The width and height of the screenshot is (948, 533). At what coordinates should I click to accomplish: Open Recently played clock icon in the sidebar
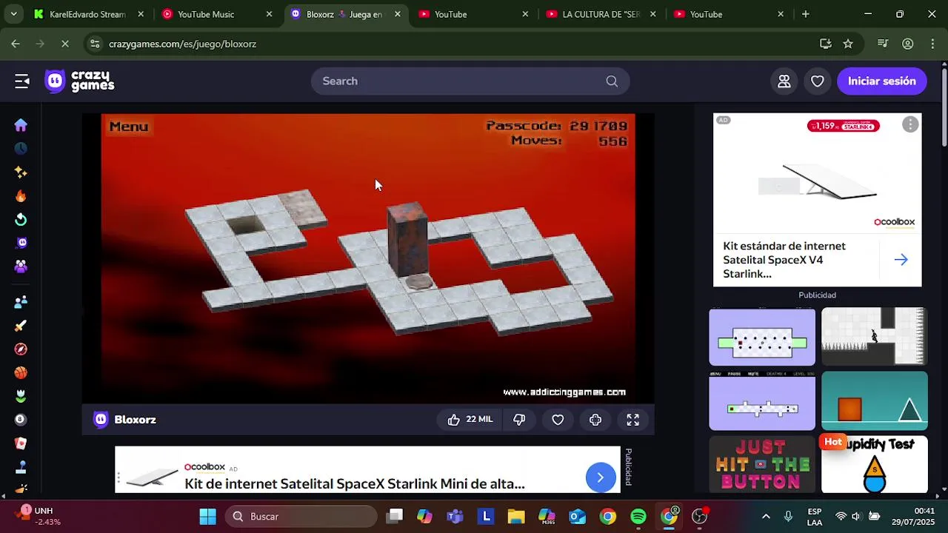pos(21,149)
